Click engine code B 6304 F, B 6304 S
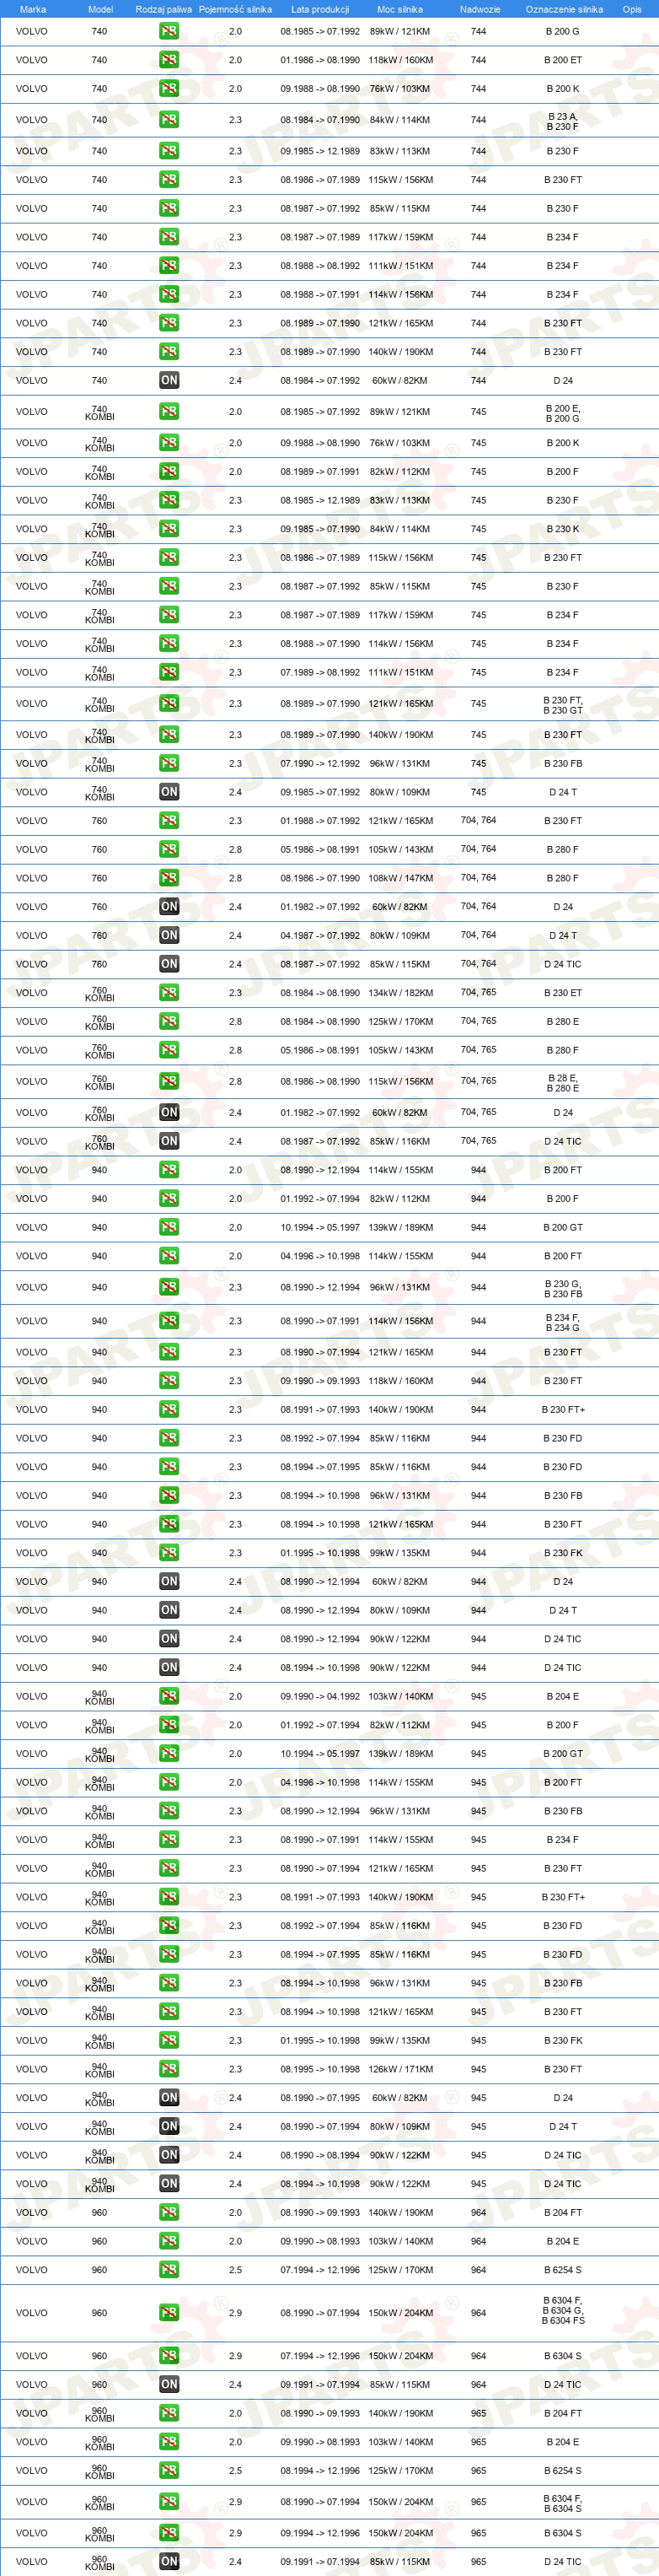 [x=563, y=2503]
